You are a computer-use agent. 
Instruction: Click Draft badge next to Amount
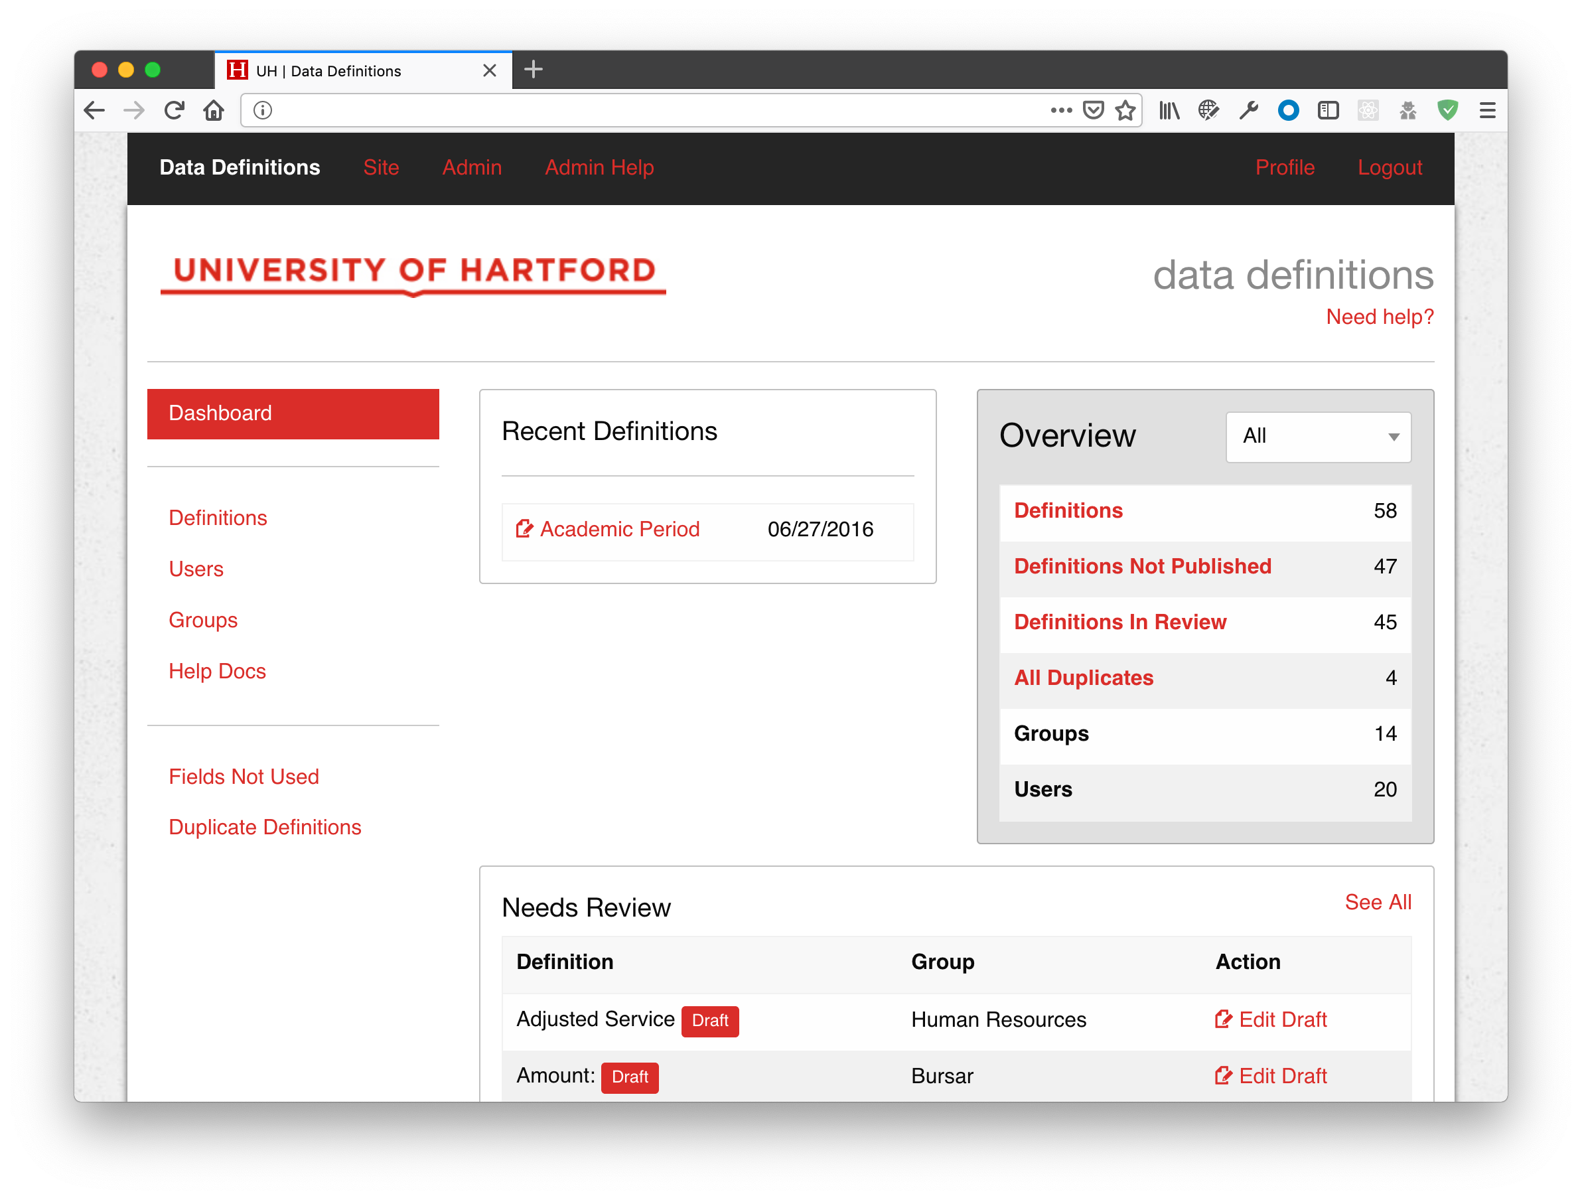tap(630, 1077)
